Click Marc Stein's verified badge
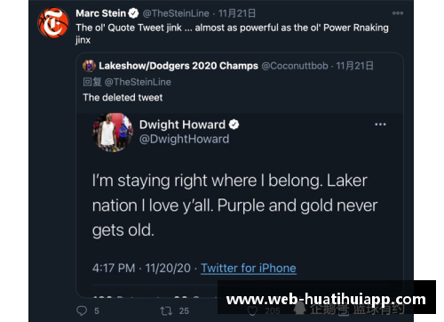The width and height of the screenshot is (444, 322). [133, 13]
